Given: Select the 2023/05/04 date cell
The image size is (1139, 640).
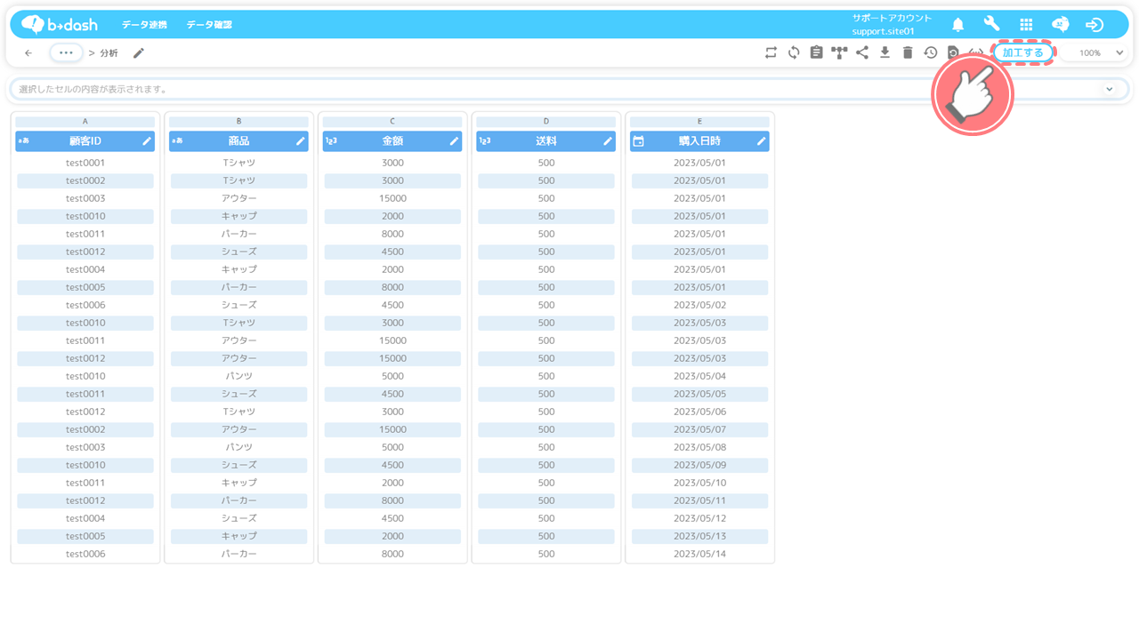Looking at the screenshot, I should pos(699,376).
